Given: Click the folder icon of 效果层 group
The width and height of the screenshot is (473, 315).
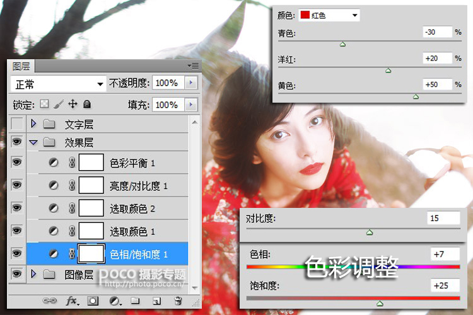Looking at the screenshot, I should tap(49, 142).
